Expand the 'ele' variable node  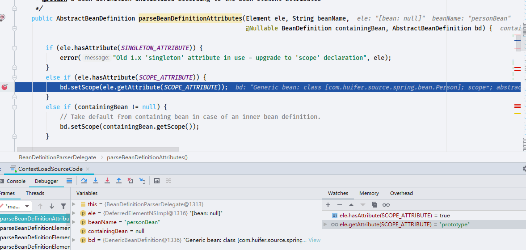pyautogui.click(x=74, y=213)
